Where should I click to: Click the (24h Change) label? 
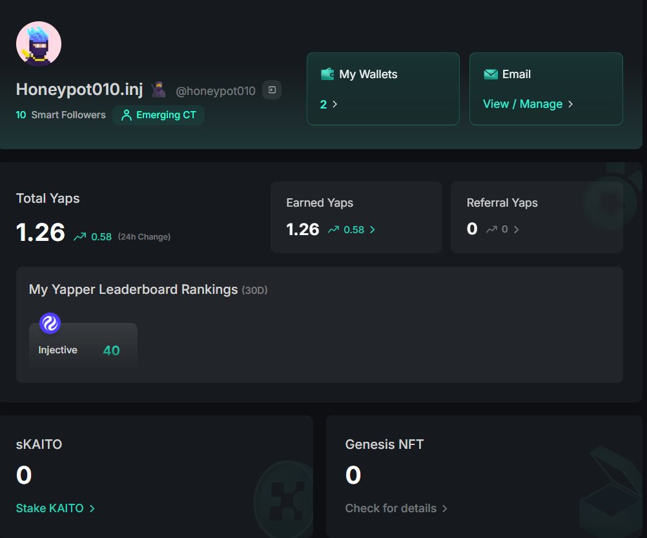[144, 237]
